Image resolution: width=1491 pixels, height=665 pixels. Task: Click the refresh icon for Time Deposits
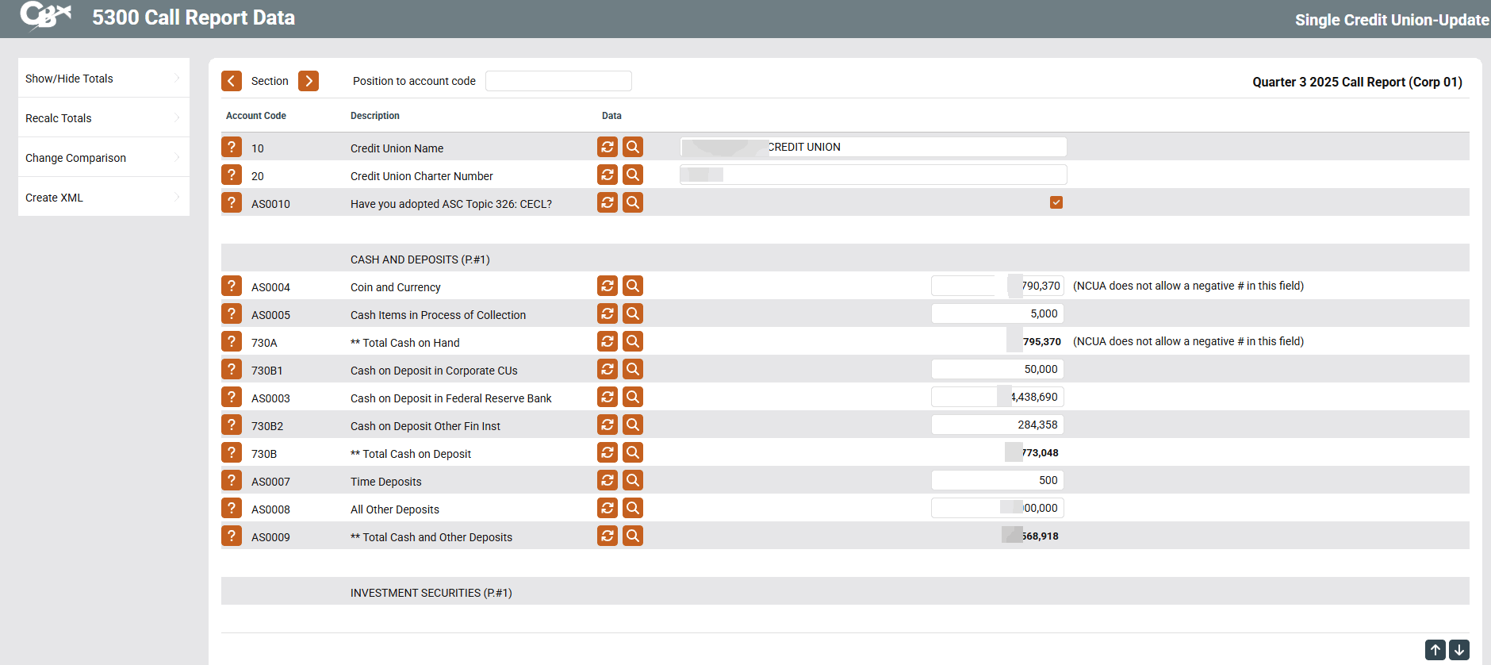pos(607,480)
